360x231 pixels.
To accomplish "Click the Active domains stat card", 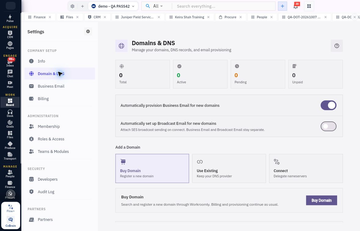I will tap(200, 74).
